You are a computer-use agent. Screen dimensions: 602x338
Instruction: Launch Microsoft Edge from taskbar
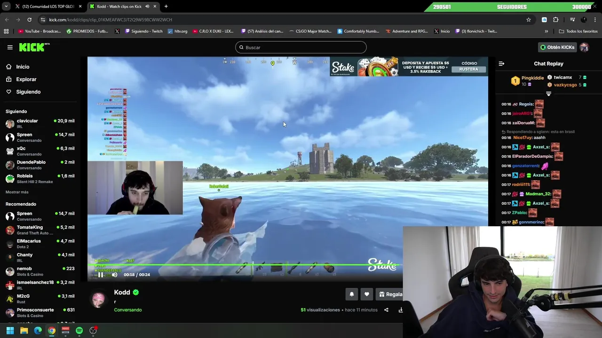coord(38,330)
